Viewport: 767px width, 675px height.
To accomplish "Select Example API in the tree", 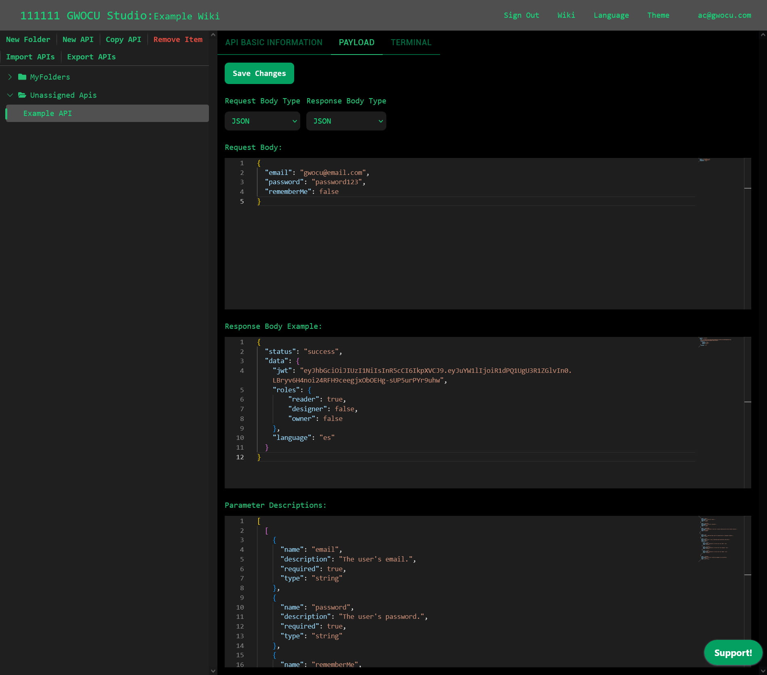I will 107,114.
